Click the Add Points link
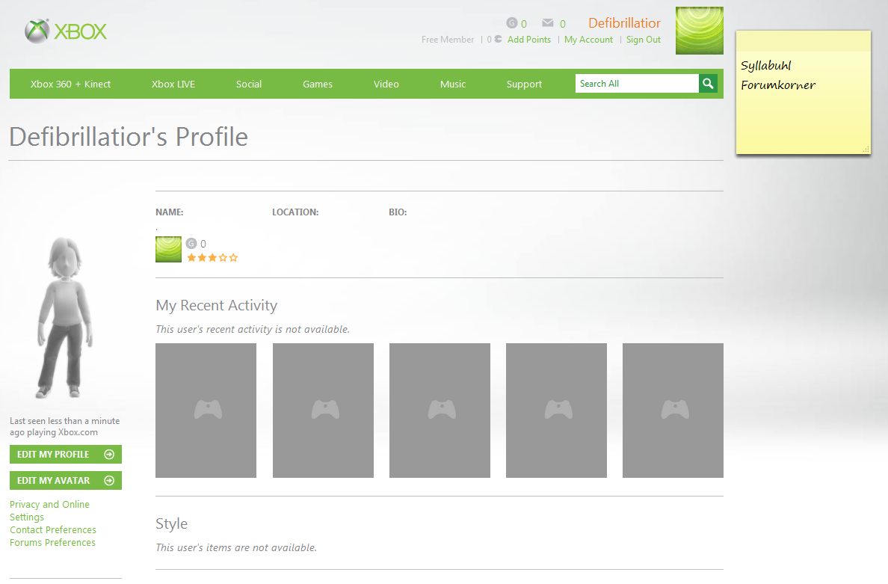 [x=529, y=40]
